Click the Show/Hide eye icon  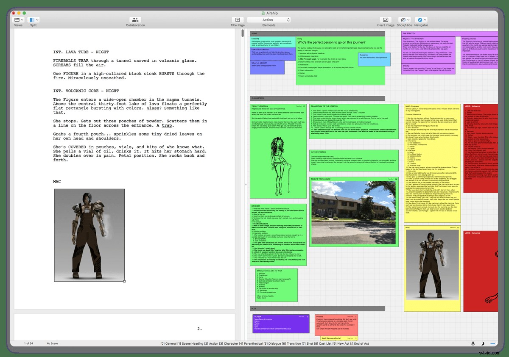click(402, 20)
